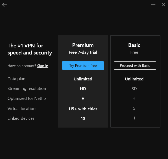Close the VPN plan selection window
Screen dimensions: 168x159
[x=164, y=5]
